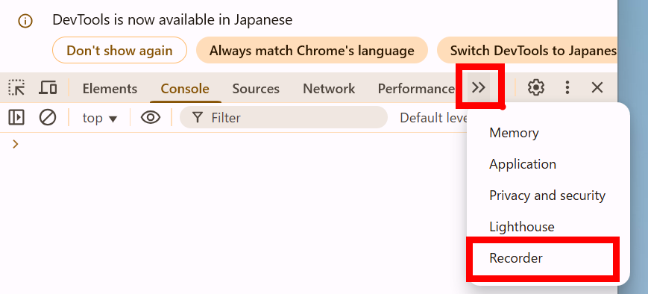Viewport: 648px width, 294px height.
Task: Open the three-dot customize DevTools menu
Action: (567, 87)
